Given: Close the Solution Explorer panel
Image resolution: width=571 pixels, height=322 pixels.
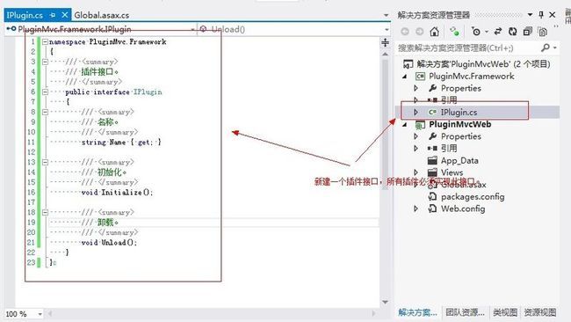Looking at the screenshot, I should [553, 15].
